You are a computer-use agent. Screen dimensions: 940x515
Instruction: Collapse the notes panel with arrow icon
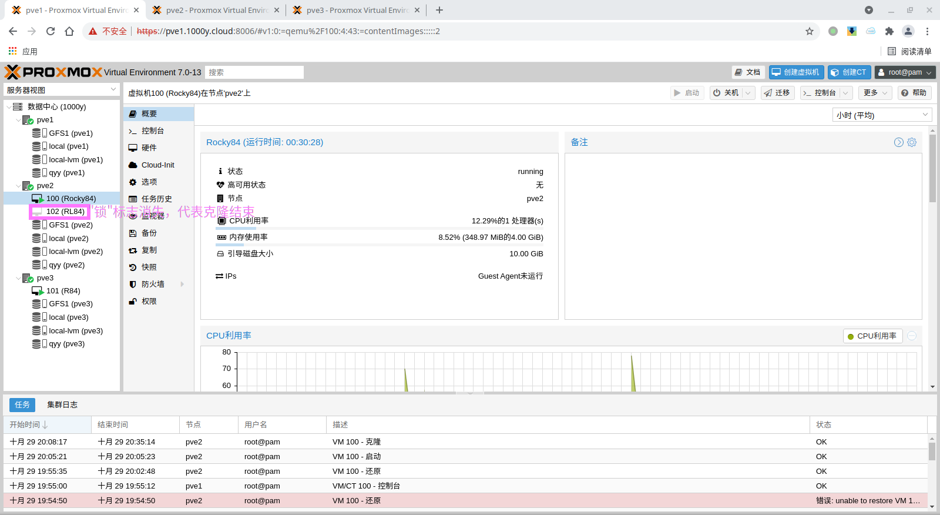tap(899, 142)
